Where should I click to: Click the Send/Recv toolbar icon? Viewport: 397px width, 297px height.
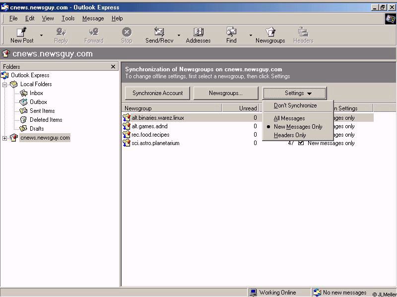click(x=159, y=32)
